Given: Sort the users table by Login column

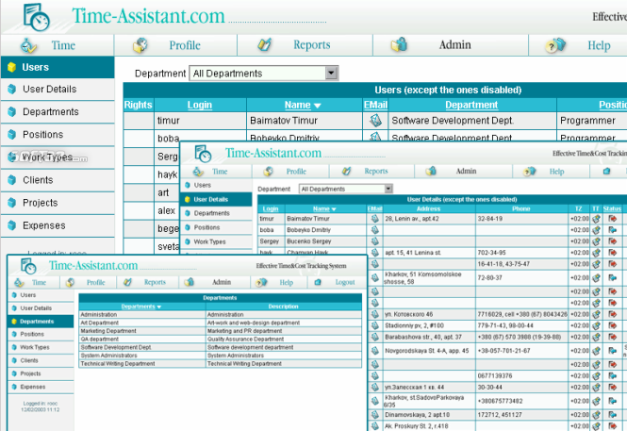Looking at the screenshot, I should [200, 105].
